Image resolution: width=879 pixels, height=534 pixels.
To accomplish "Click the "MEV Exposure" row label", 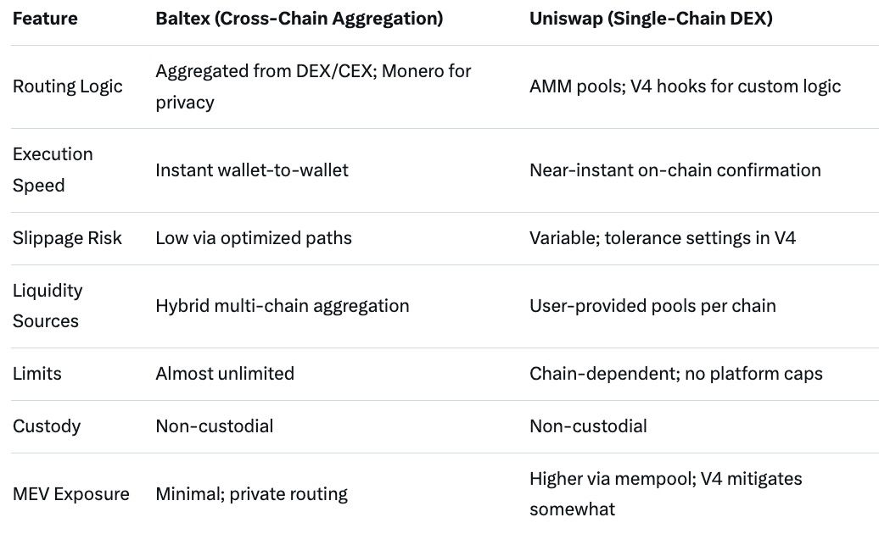I will pos(71,494).
